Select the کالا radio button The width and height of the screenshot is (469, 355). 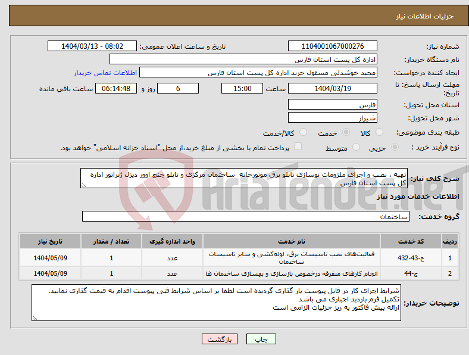[379, 132]
